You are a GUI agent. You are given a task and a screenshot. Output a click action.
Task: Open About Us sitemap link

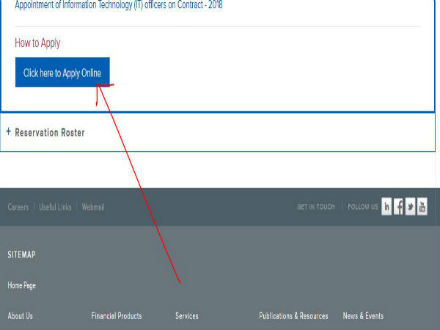click(21, 315)
